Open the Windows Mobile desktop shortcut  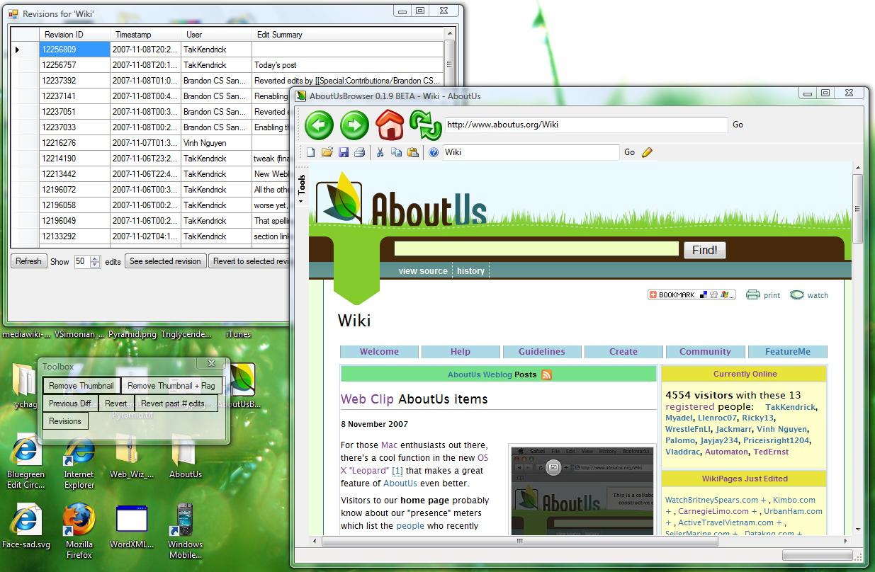pyautogui.click(x=185, y=531)
